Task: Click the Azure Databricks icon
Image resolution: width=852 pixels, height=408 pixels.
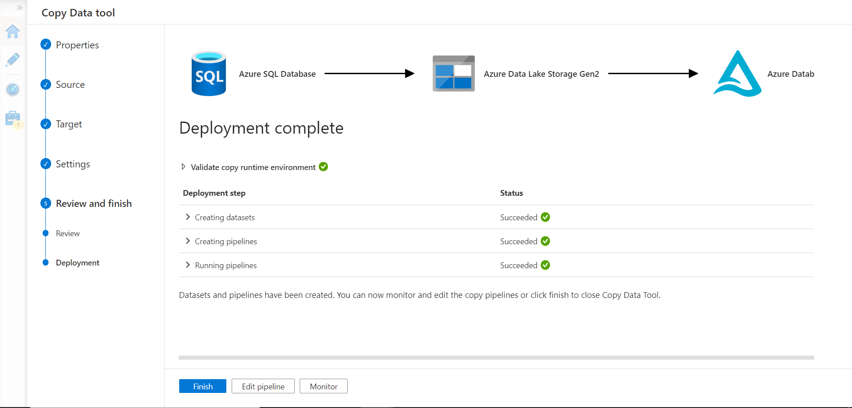Action: (737, 74)
